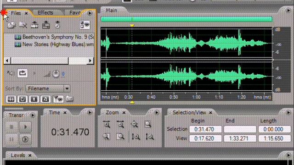Image resolution: width=294 pixels, height=165 pixels.
Task: Click the Selection Begin field 0:31.470
Action: 205,129
